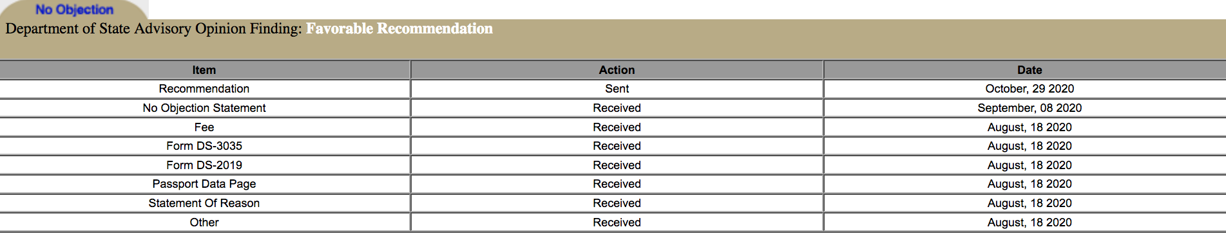The image size is (1226, 236).
Task: Select the Recommendation row item
Action: click(204, 89)
